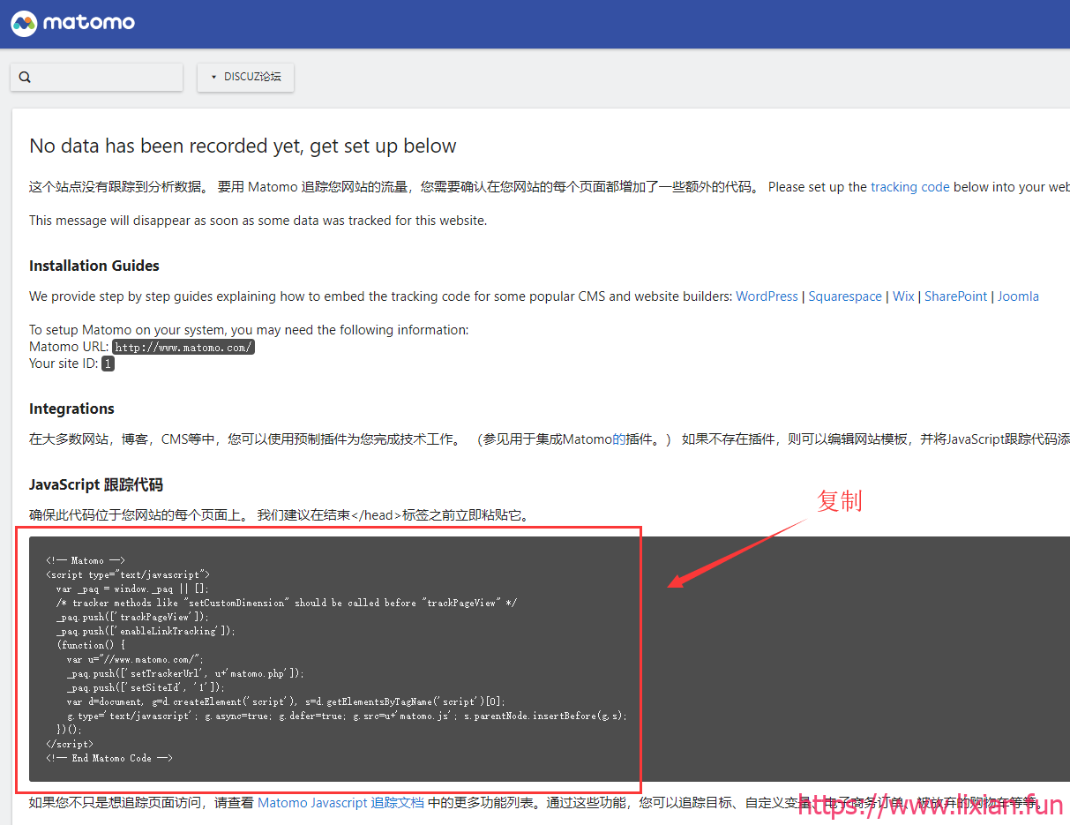Click the _paq.push(['enableLinkTracking']) code line
This screenshot has width=1070, height=825.
pyautogui.click(x=146, y=631)
